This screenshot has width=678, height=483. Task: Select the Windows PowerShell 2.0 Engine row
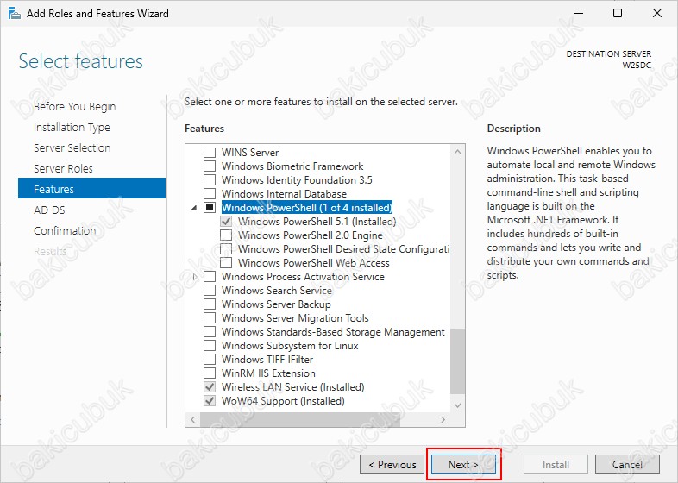(x=310, y=235)
